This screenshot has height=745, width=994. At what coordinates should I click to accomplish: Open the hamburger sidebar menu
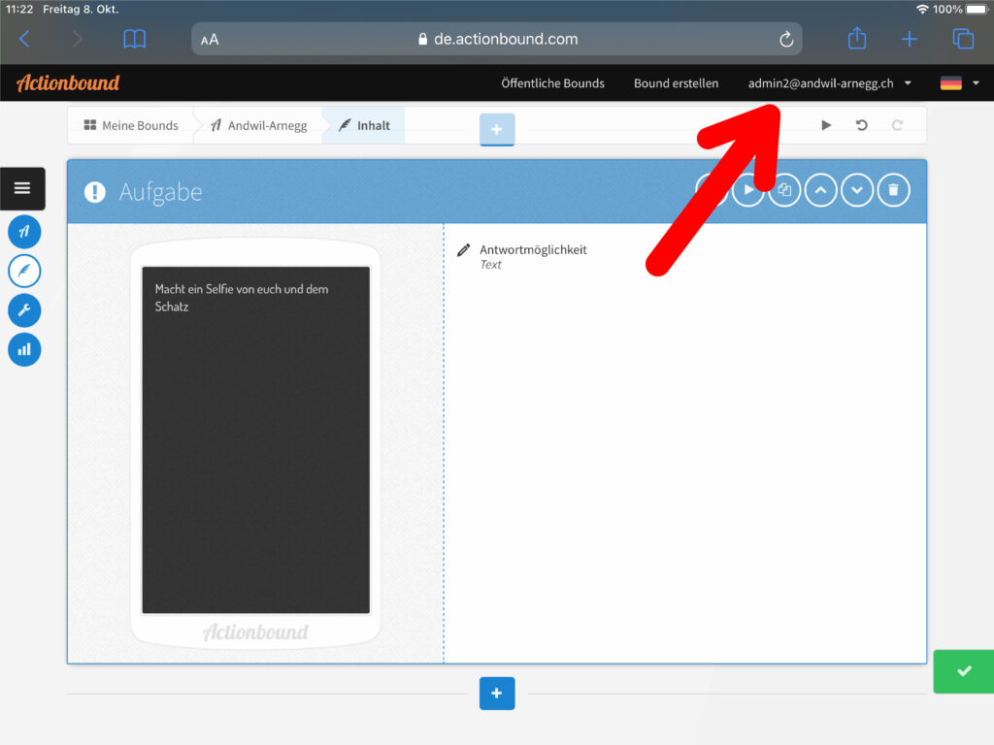coord(22,188)
